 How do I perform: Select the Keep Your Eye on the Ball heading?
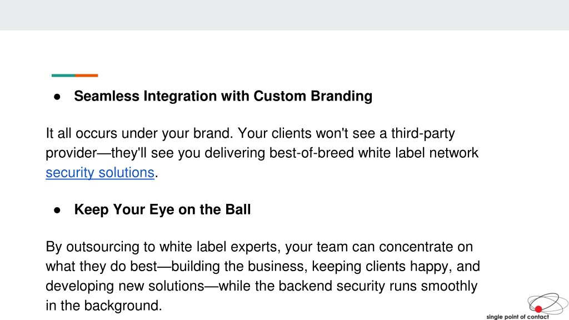tap(162, 209)
